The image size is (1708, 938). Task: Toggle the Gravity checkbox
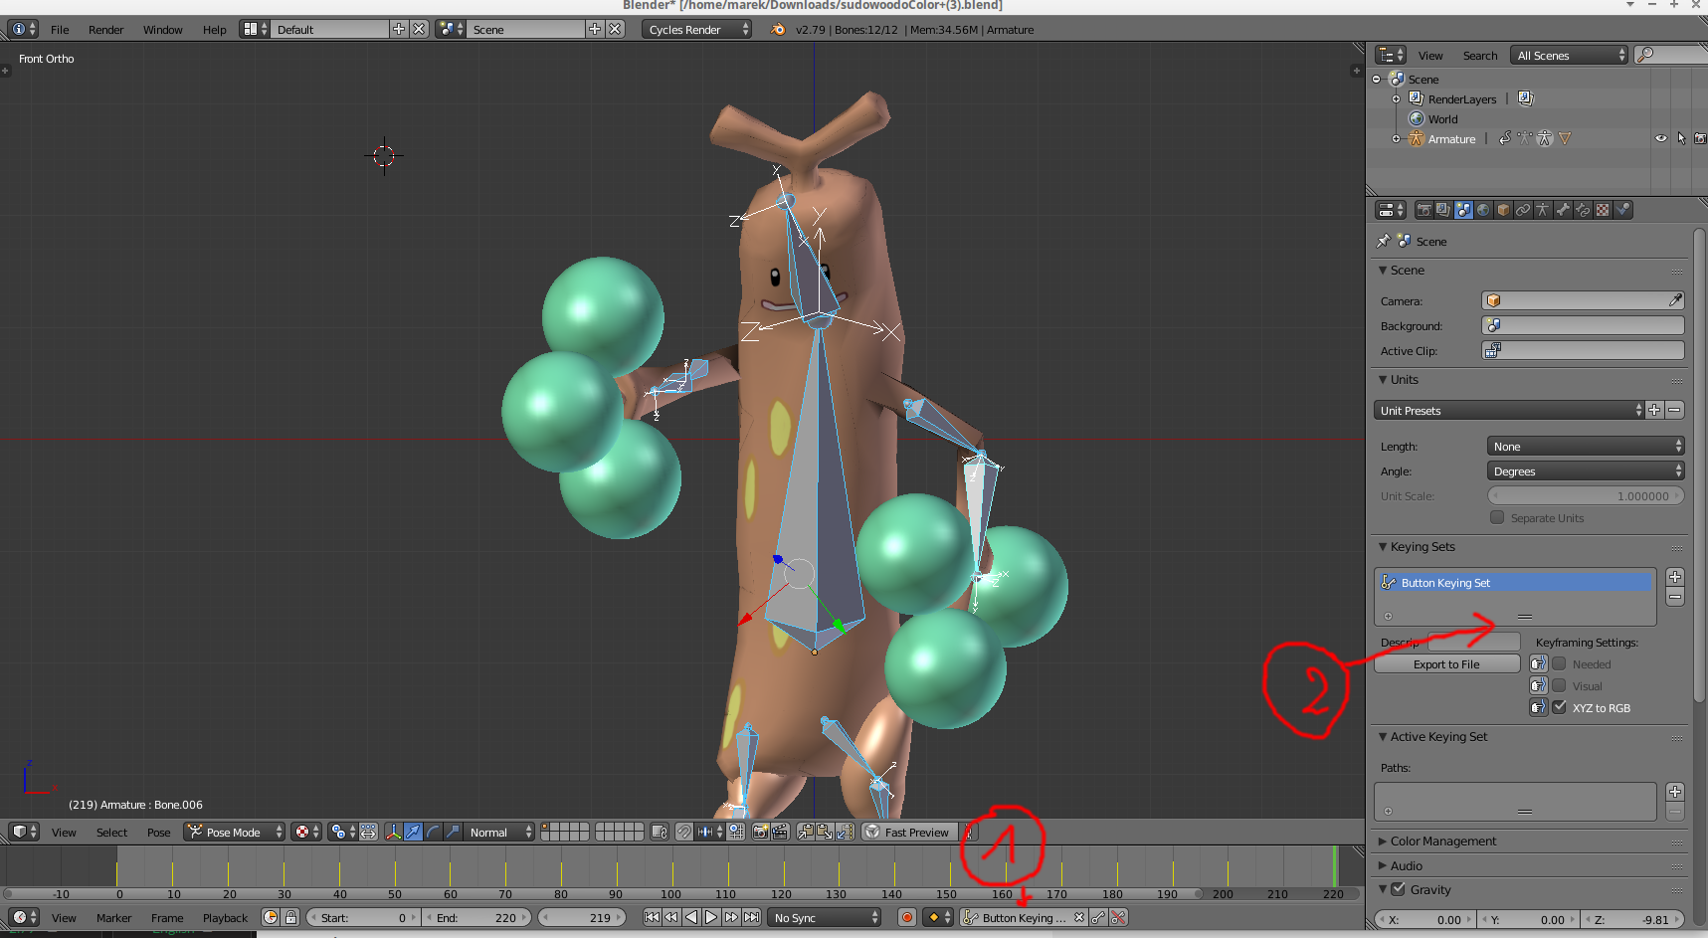coord(1399,889)
